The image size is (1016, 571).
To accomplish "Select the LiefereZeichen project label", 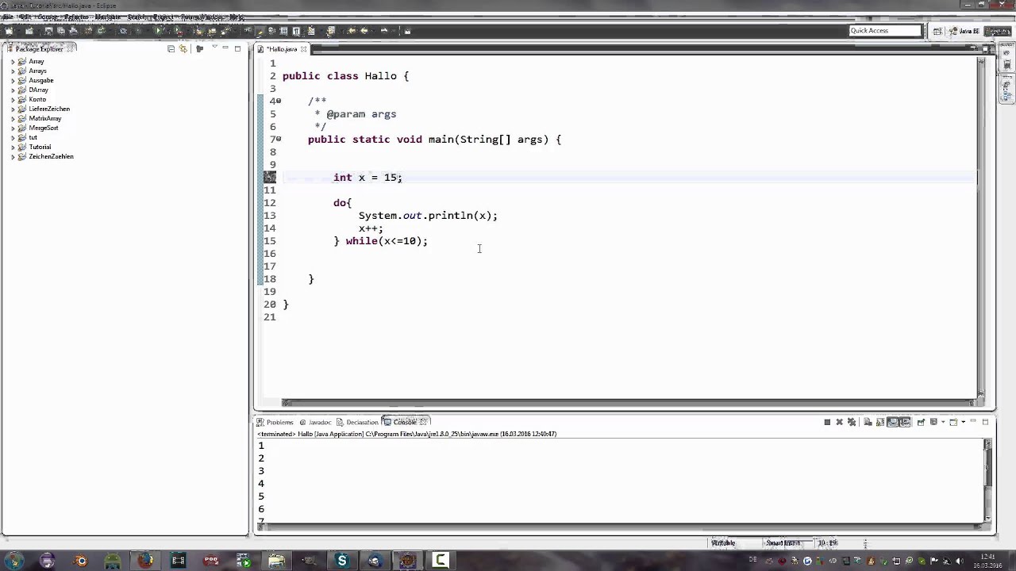I will click(x=49, y=109).
